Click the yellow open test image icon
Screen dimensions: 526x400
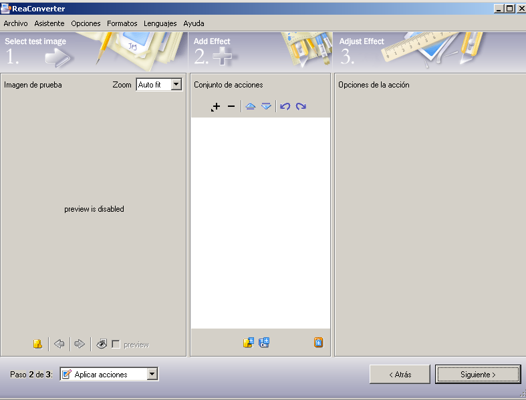click(x=37, y=344)
